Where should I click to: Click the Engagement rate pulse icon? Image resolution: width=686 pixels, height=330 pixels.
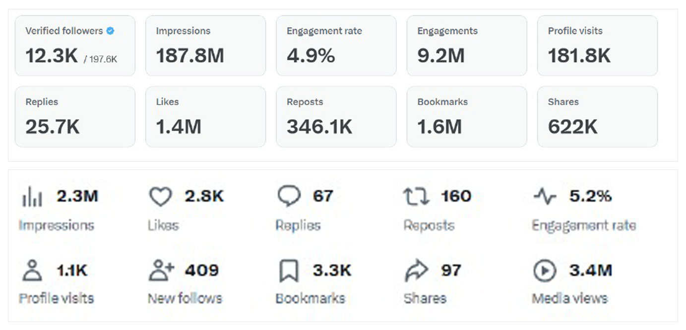tap(545, 197)
